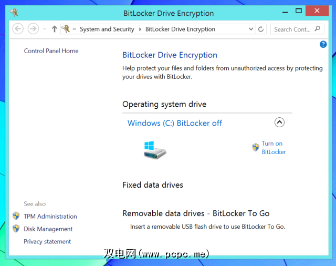This screenshot has height=266, width=336.
Task: Collapse the Windows (C:) drive section
Action: tap(279, 122)
